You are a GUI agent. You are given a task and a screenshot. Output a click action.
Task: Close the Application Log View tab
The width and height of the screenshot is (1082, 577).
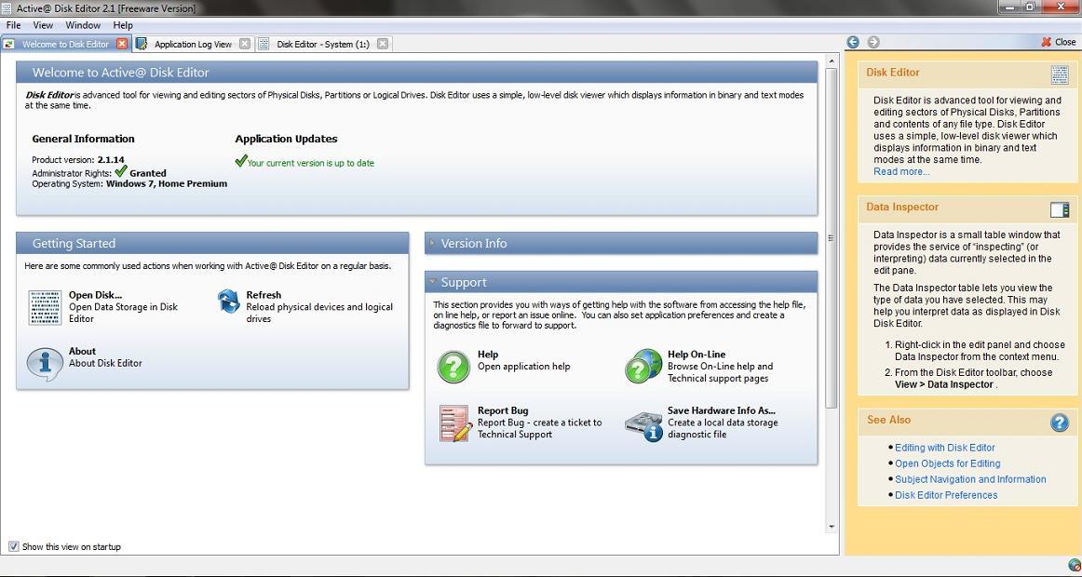pyautogui.click(x=244, y=44)
